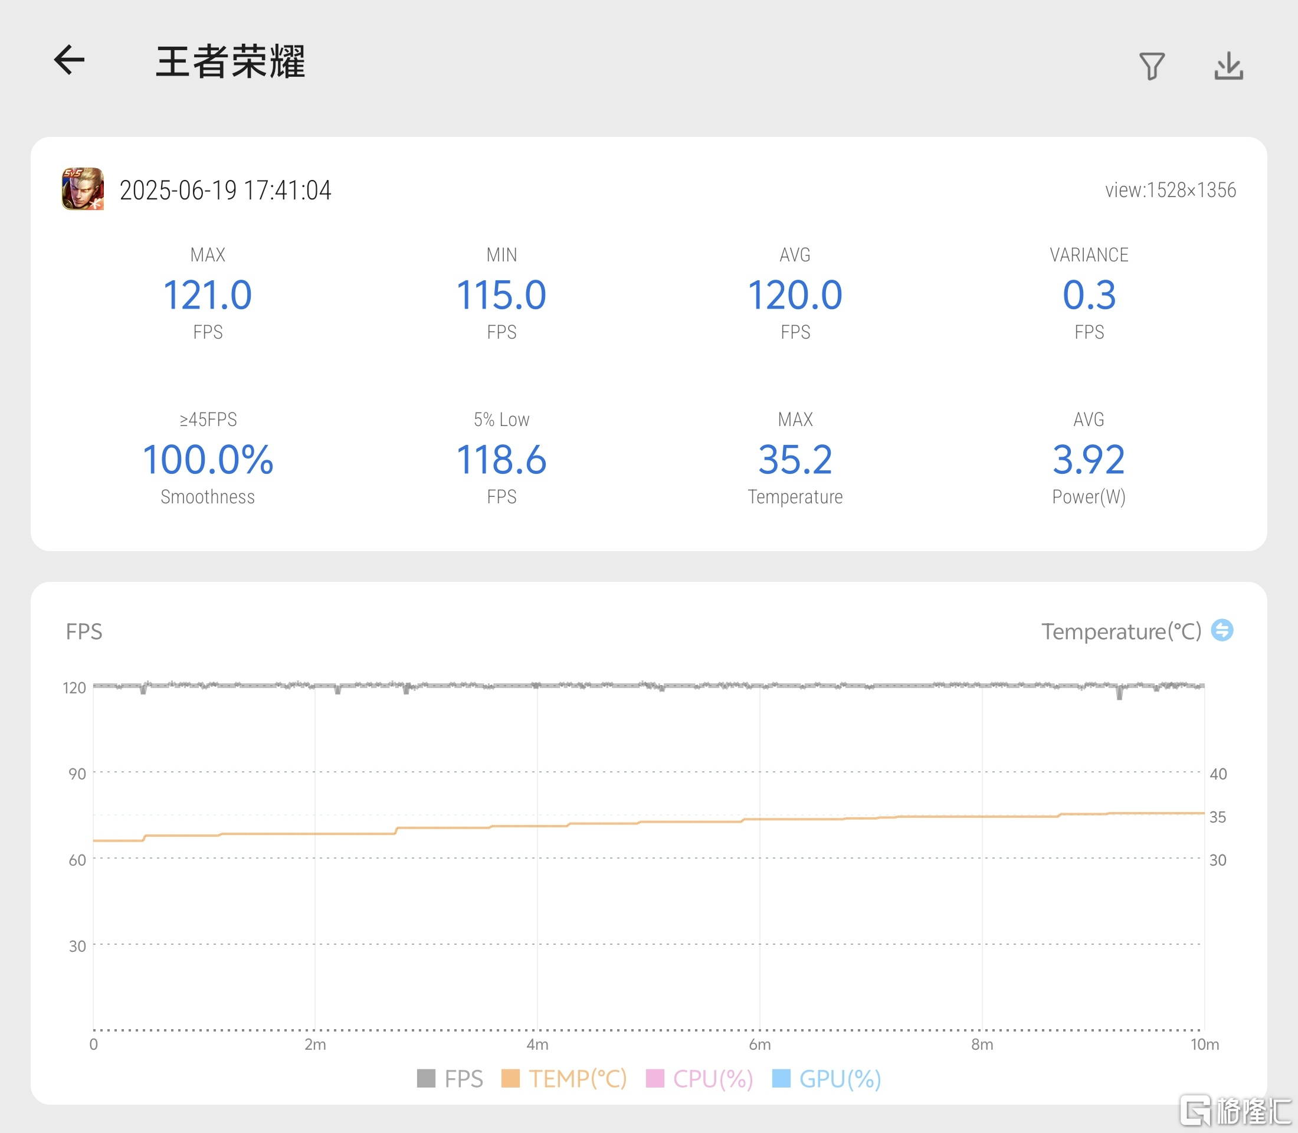Click the 10m mark on time axis
This screenshot has width=1298, height=1133.
(x=1204, y=1045)
